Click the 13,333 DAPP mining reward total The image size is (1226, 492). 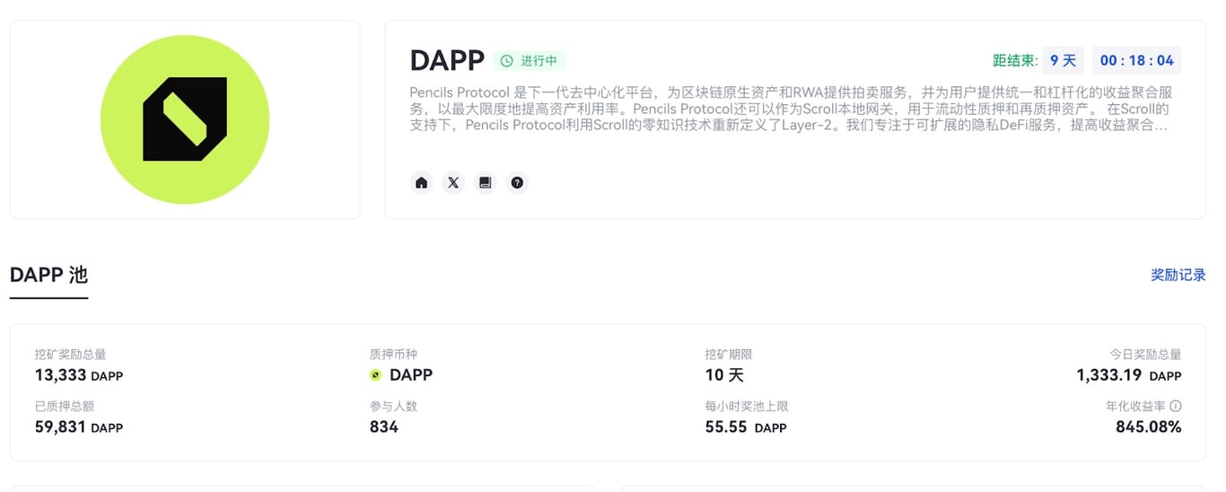79,375
